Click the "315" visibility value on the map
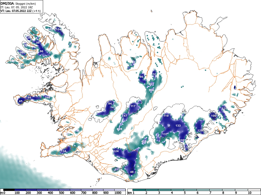This screenshot has height=195, width=261. [x=117, y=170]
